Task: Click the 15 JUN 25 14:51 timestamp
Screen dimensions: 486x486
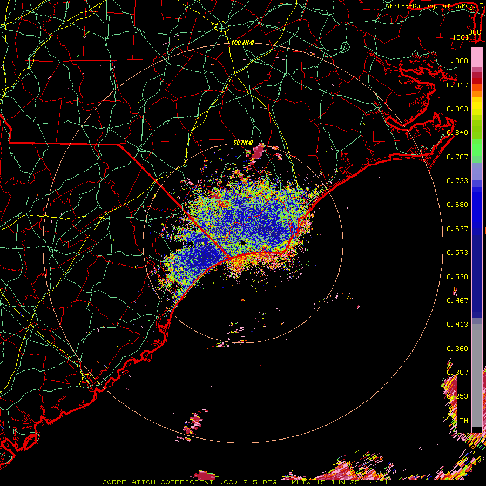Action: (x=352, y=482)
